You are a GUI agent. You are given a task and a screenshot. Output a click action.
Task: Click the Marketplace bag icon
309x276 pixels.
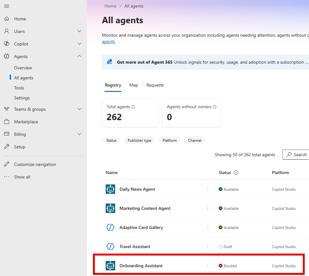coord(7,122)
